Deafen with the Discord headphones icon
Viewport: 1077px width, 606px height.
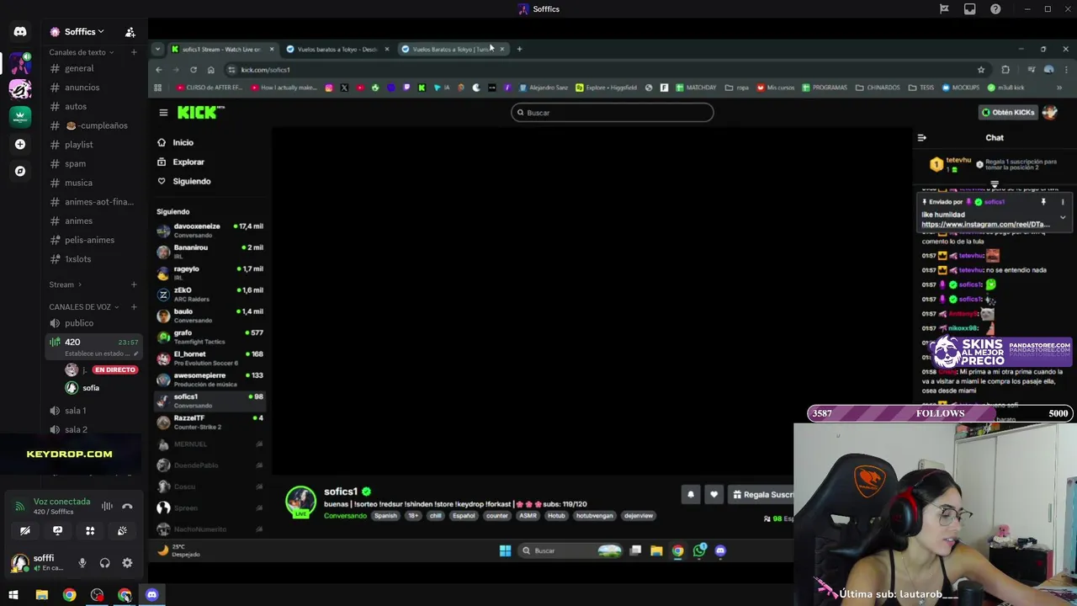(105, 563)
